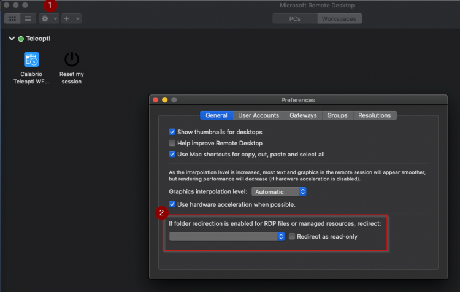Viewport: 460px width, 292px height.
Task: Enable Help improve Remote Desktop
Action: click(172, 143)
